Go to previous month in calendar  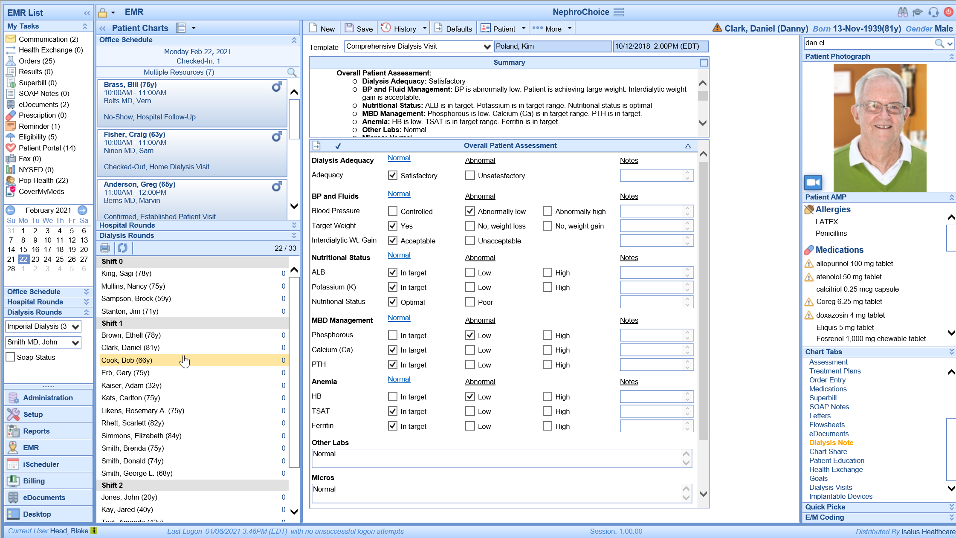11,210
